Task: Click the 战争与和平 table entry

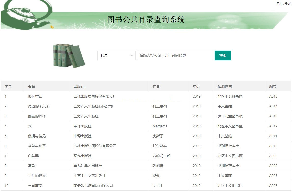Action: pyautogui.click(x=37, y=146)
